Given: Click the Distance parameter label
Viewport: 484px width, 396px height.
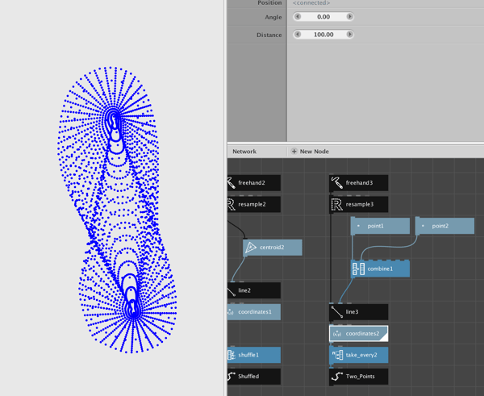Looking at the screenshot, I should [269, 35].
